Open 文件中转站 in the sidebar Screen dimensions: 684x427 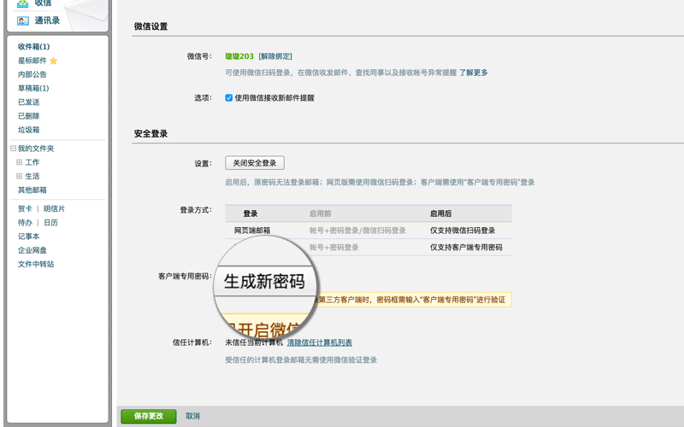coord(36,264)
